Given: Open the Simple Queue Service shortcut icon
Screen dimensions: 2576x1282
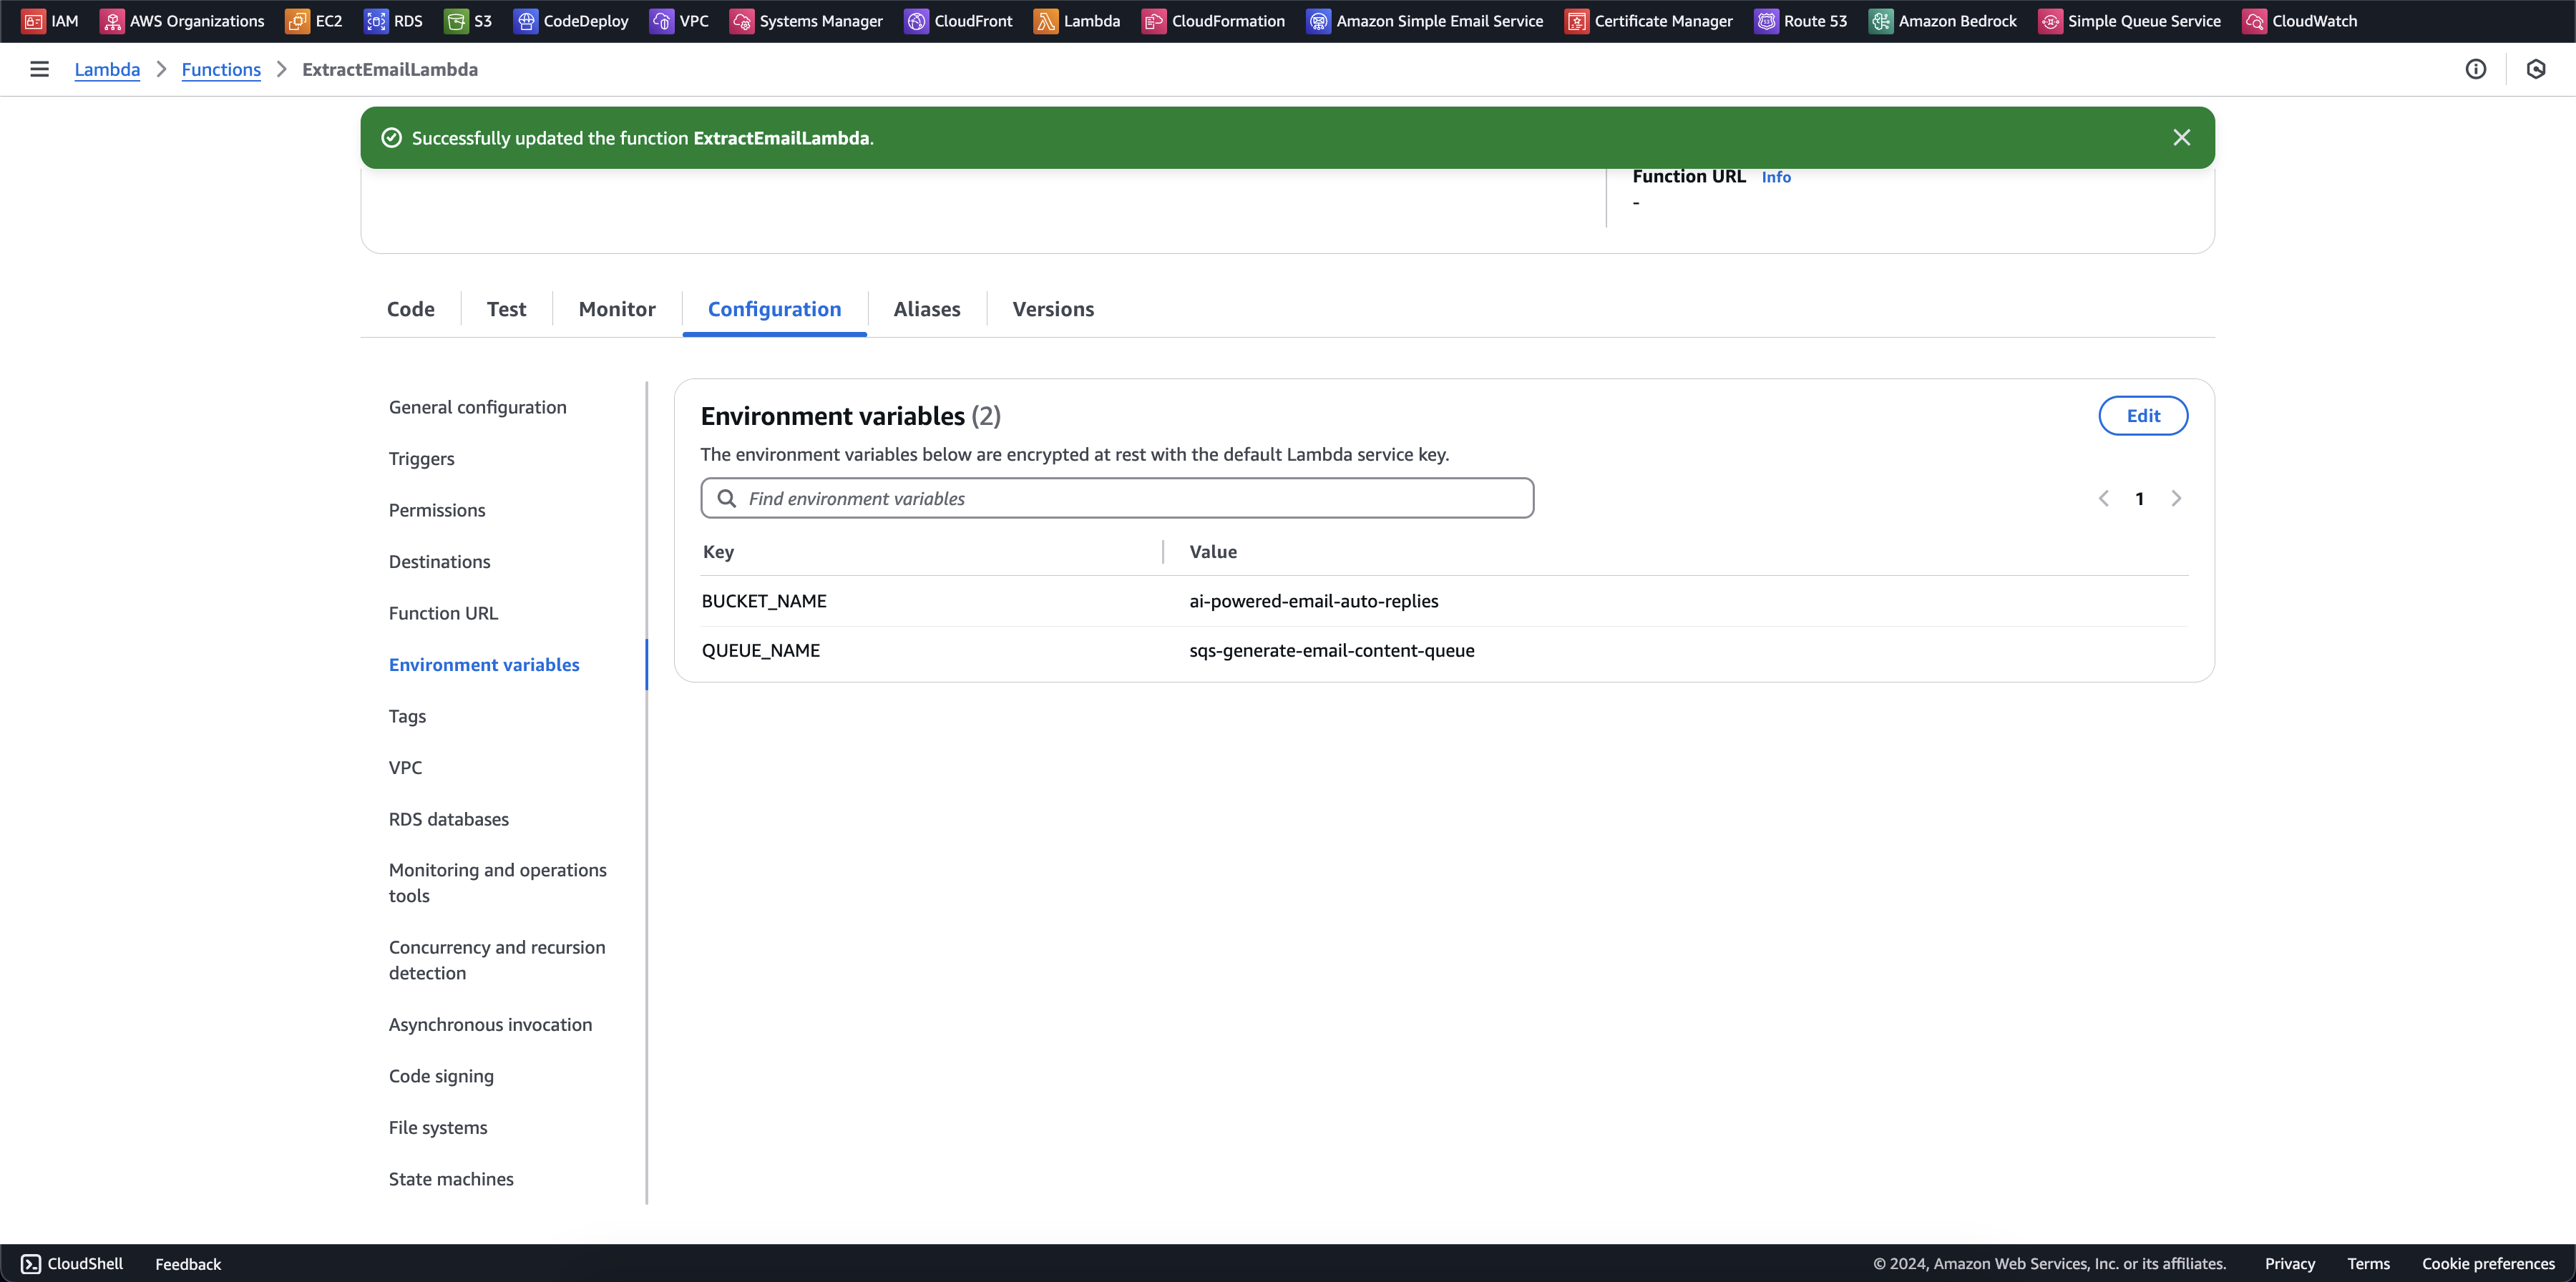Looking at the screenshot, I should pyautogui.click(x=2051, y=21).
